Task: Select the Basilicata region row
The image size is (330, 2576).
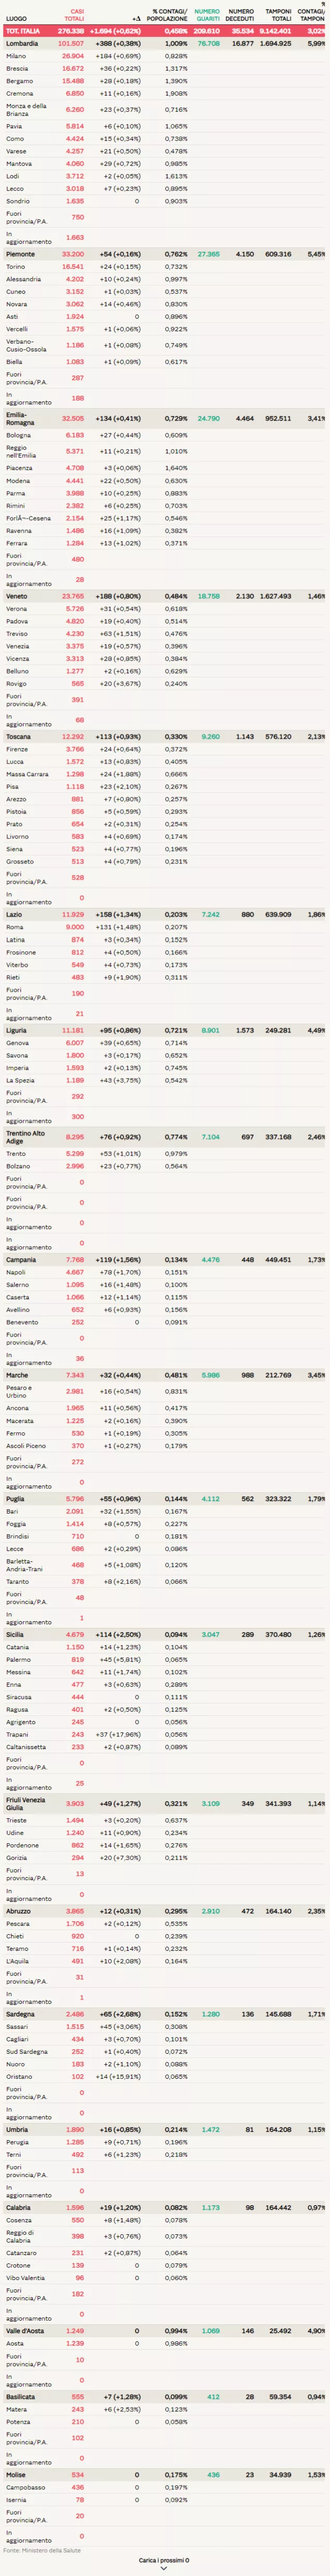Action: [165, 2397]
